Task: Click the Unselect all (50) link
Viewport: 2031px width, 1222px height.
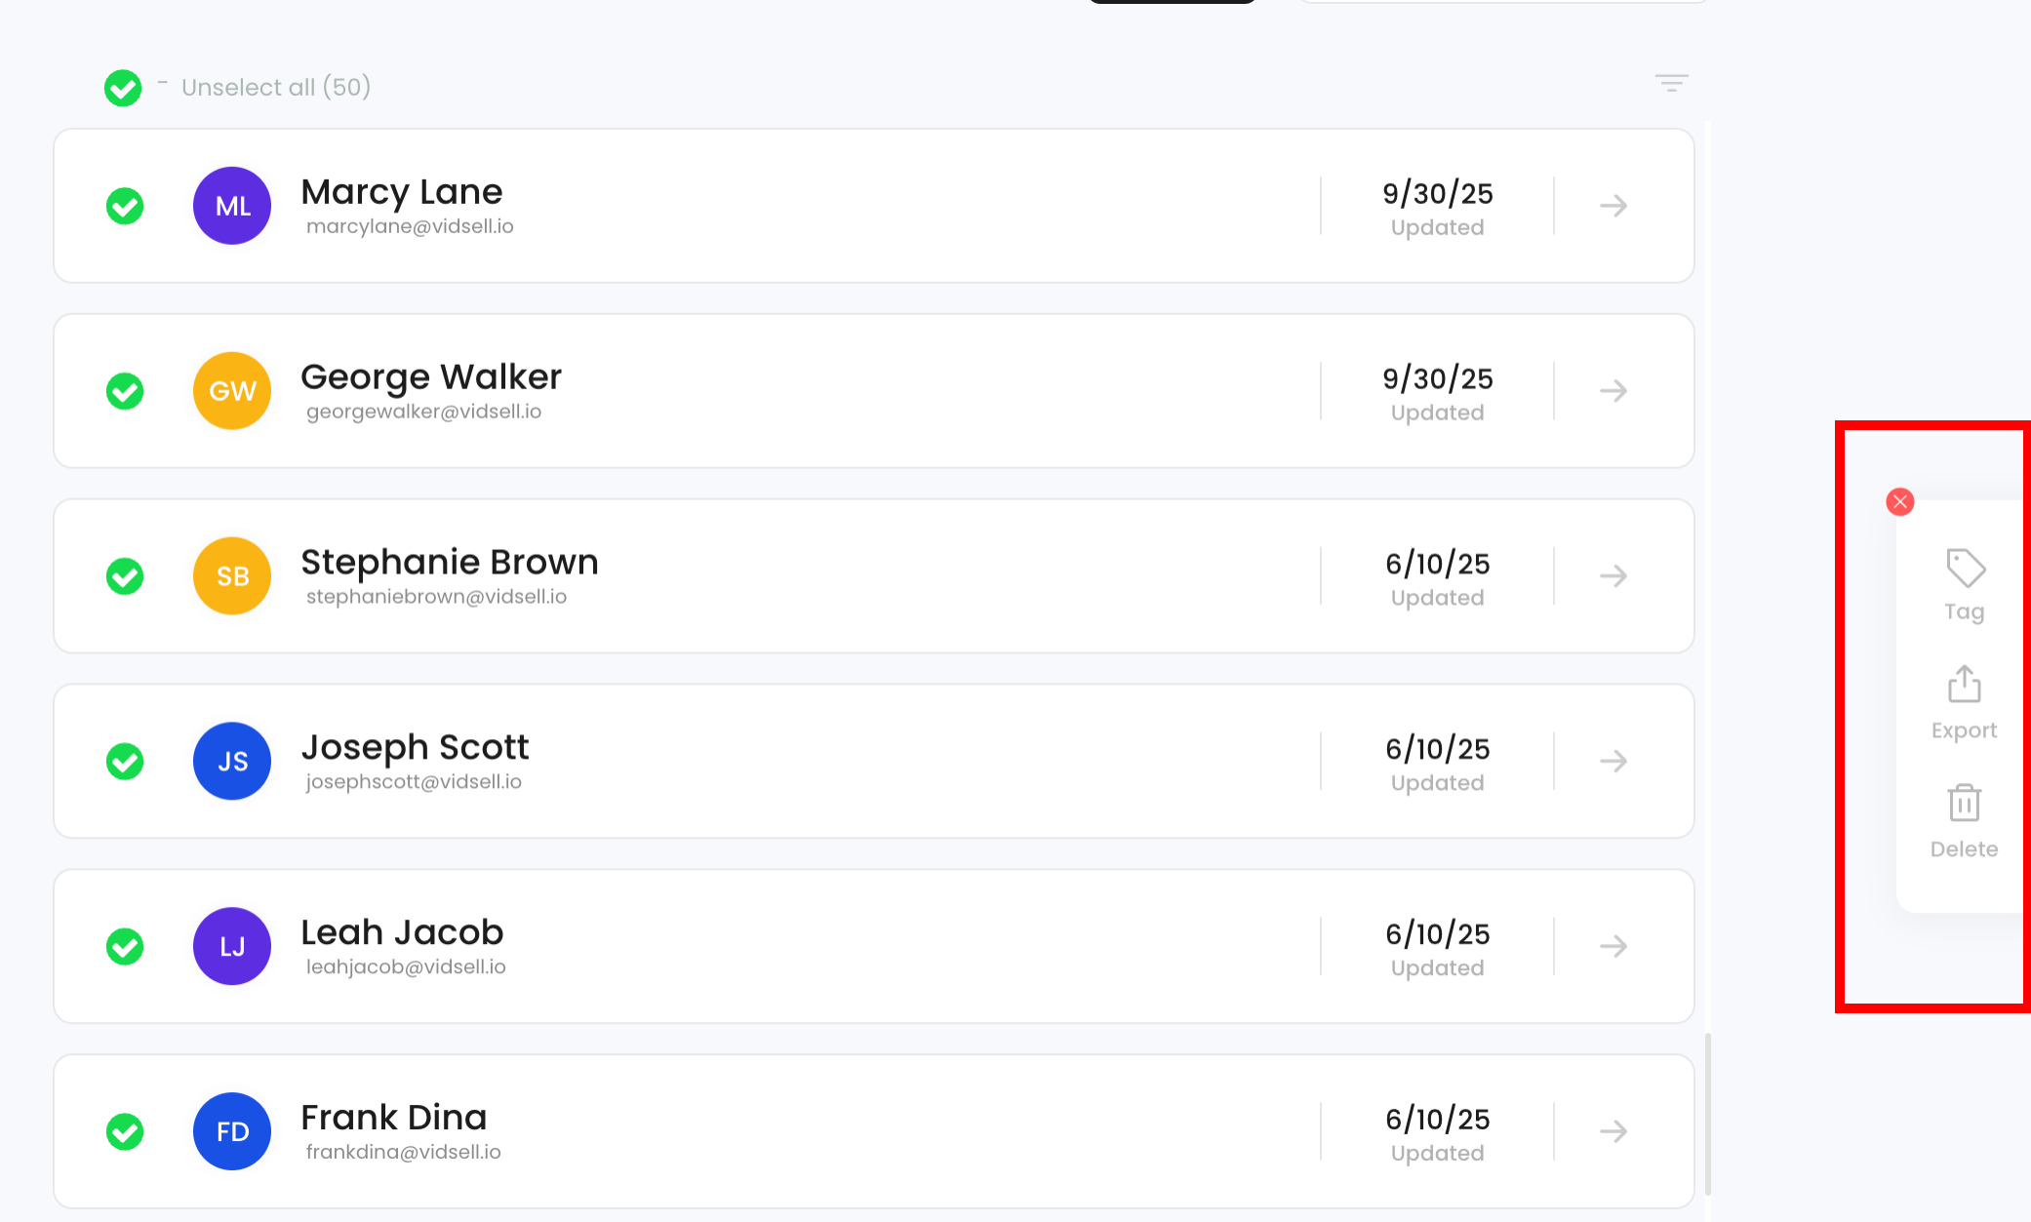Action: click(x=276, y=88)
